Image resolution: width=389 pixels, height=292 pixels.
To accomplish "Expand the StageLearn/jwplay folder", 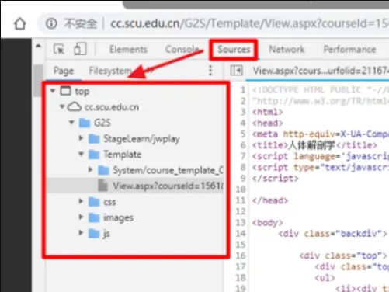I will (x=81, y=138).
